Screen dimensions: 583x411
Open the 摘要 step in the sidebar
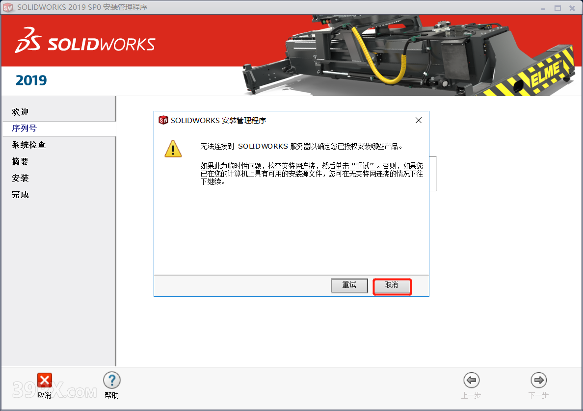(x=21, y=162)
